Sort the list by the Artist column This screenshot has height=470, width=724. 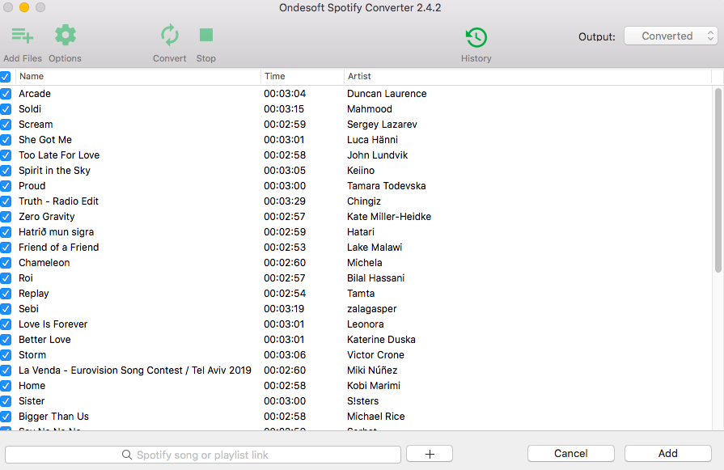coord(527,77)
